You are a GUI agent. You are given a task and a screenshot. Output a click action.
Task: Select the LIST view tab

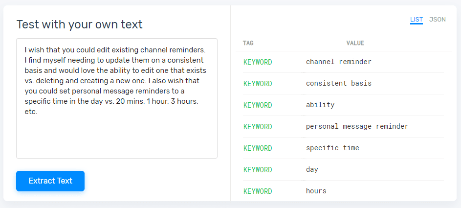pyautogui.click(x=417, y=20)
